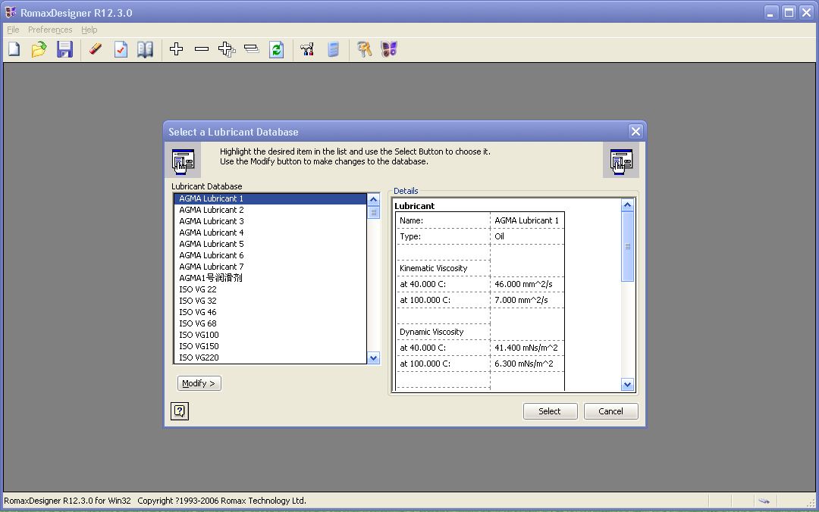Click the database icon at dialog top right
The image size is (819, 512).
point(621,161)
